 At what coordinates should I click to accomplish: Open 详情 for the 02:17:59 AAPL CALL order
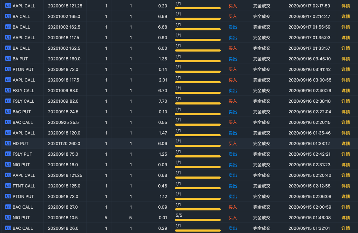tap(346, 6)
